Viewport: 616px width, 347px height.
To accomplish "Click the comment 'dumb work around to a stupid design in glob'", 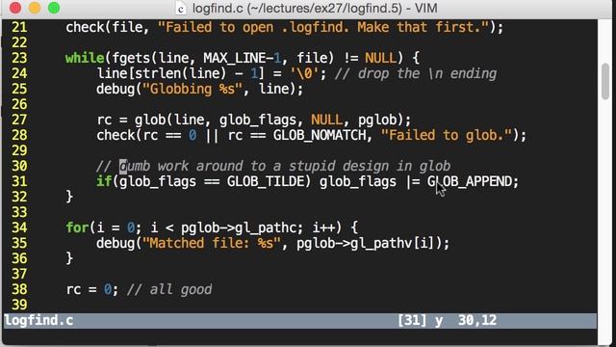I will coord(285,166).
